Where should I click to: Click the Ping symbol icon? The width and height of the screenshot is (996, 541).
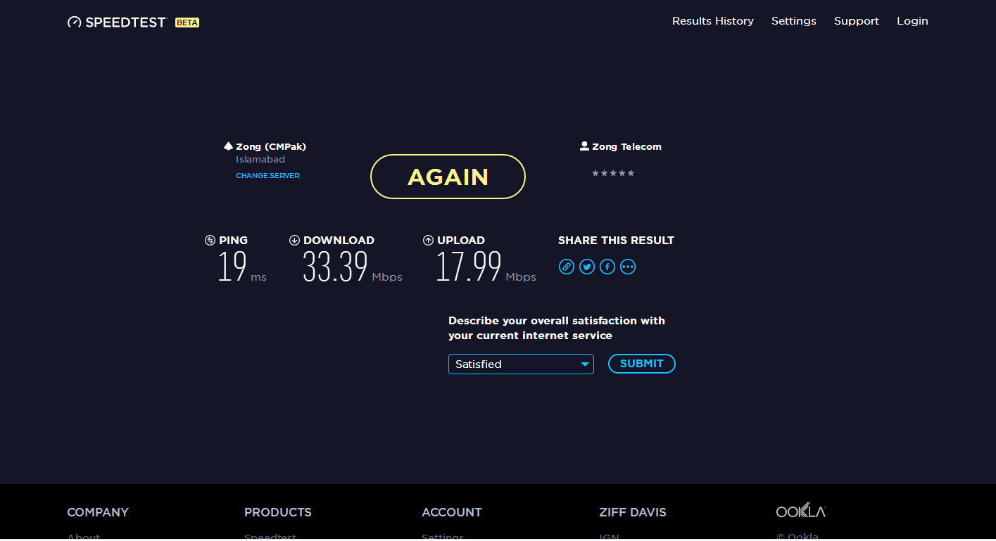click(210, 240)
